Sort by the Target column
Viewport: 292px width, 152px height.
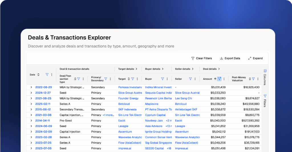tap(129, 79)
